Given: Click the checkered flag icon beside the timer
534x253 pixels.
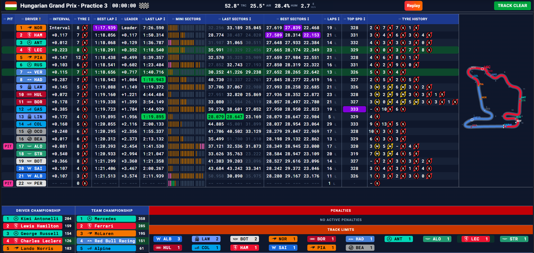Looking at the screenshot, I should click(144, 6).
